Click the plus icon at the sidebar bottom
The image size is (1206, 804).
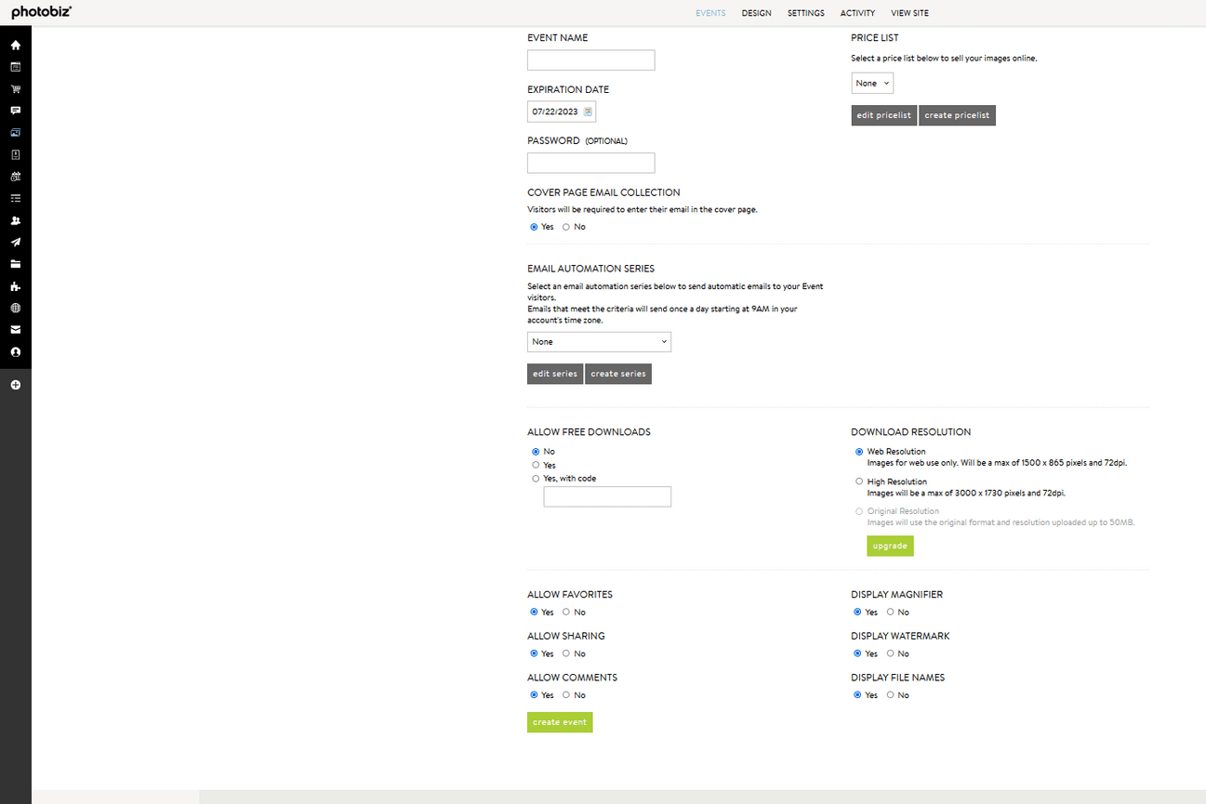click(15, 384)
